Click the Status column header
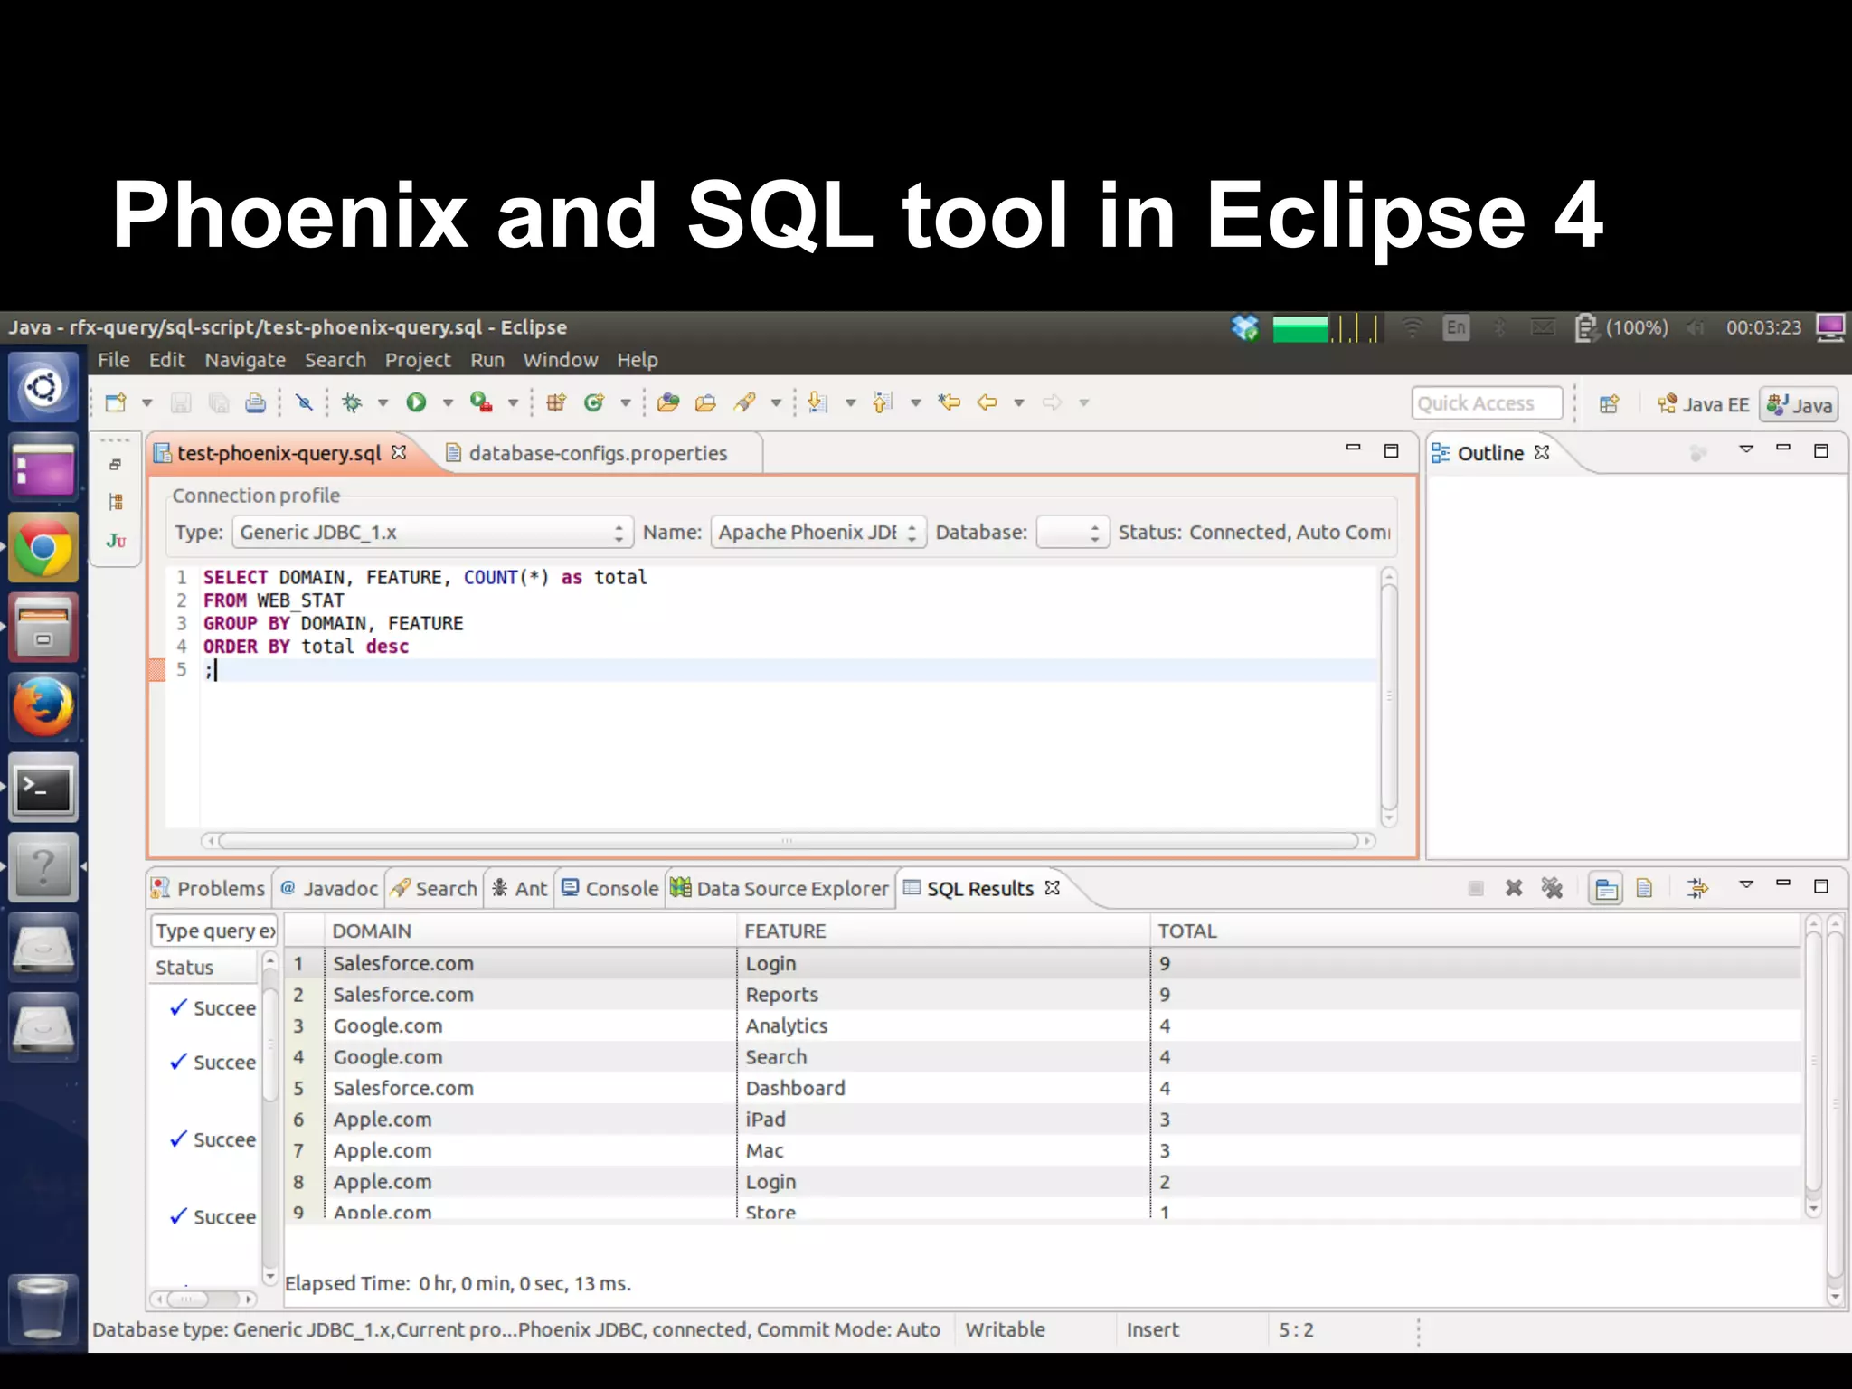The image size is (1852, 1389). tap(204, 967)
